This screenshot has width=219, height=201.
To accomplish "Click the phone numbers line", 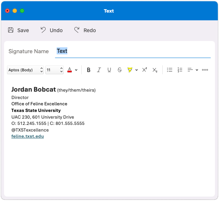I will [48, 123].
